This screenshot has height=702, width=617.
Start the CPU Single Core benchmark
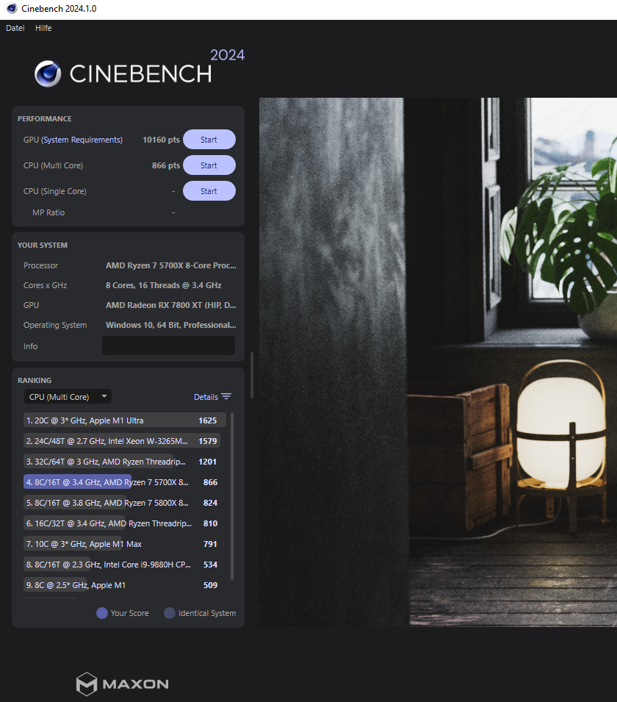click(x=209, y=191)
